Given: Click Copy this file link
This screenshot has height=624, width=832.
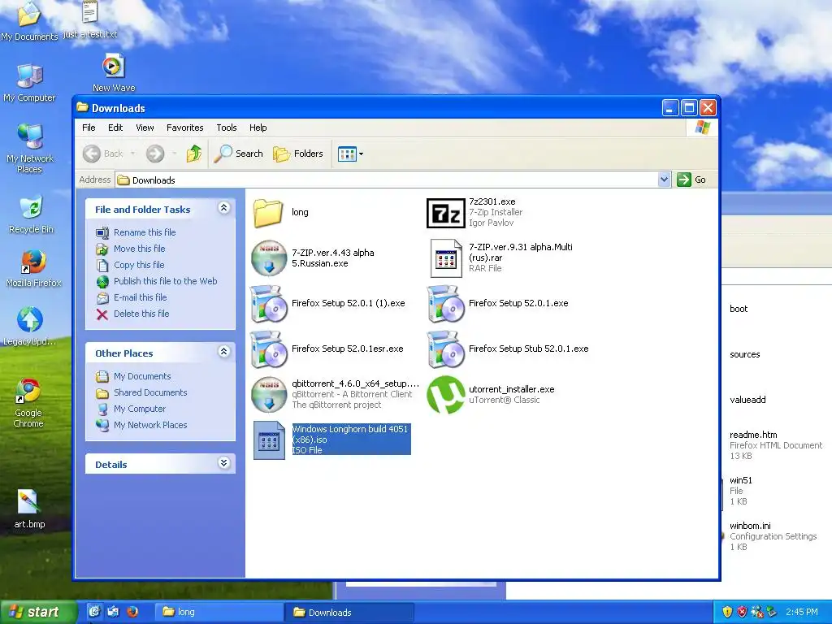Looking at the screenshot, I should [139, 265].
